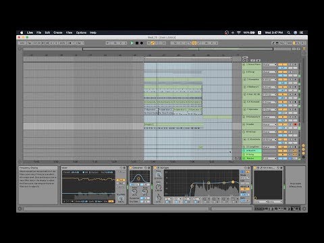Disarm the red record arm on Audio track
Viewport: 324px width, 243px height.
[x=296, y=124]
